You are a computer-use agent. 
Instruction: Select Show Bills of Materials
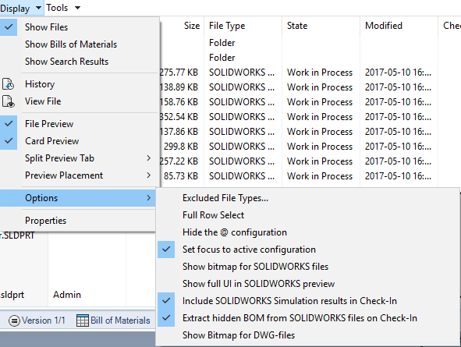click(71, 44)
